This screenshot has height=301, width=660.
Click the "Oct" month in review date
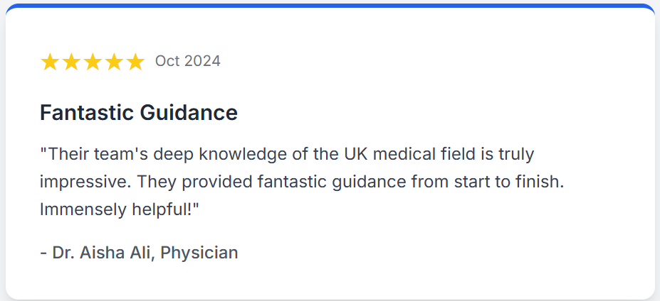tap(167, 61)
